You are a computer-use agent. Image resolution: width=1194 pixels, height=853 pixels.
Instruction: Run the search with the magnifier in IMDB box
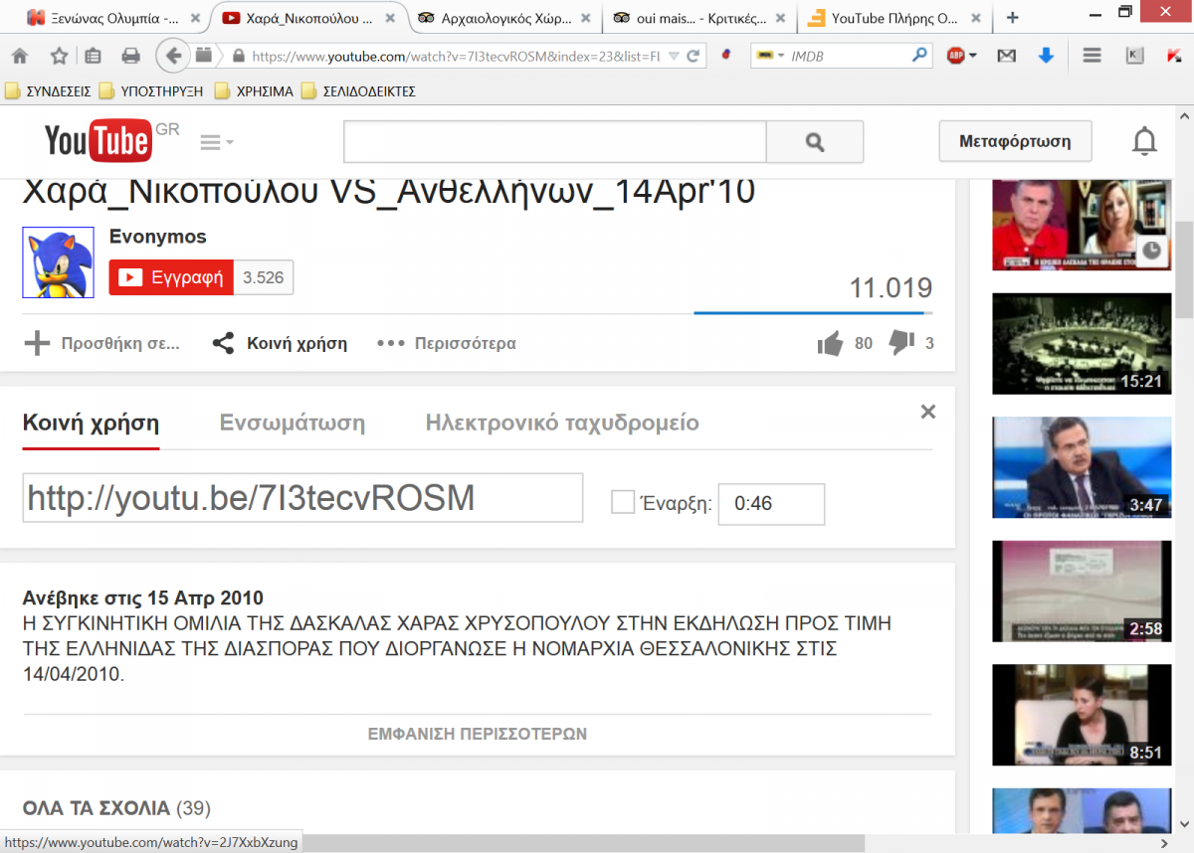point(919,56)
